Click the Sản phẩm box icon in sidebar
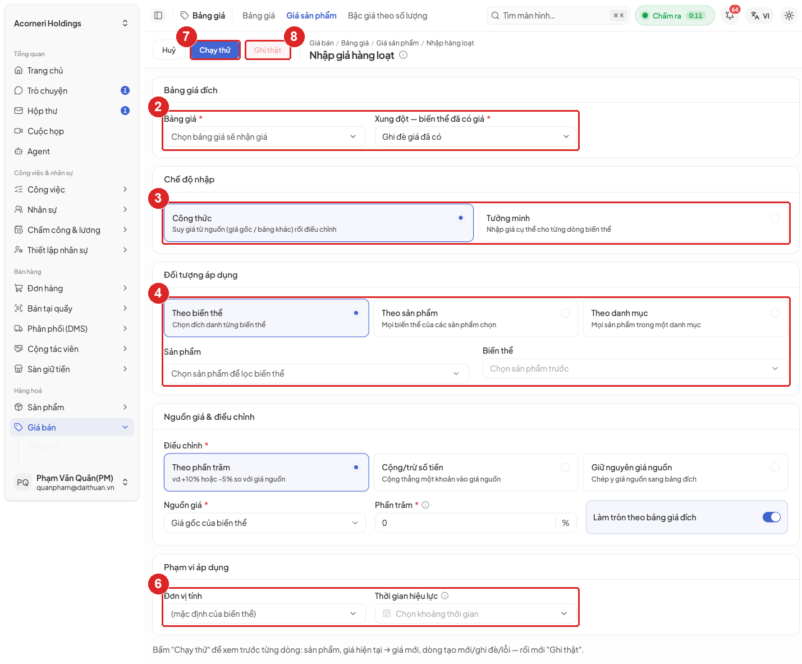 click(x=19, y=407)
